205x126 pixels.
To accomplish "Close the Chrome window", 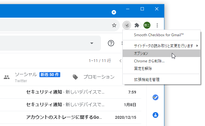I will (x=157, y=9).
